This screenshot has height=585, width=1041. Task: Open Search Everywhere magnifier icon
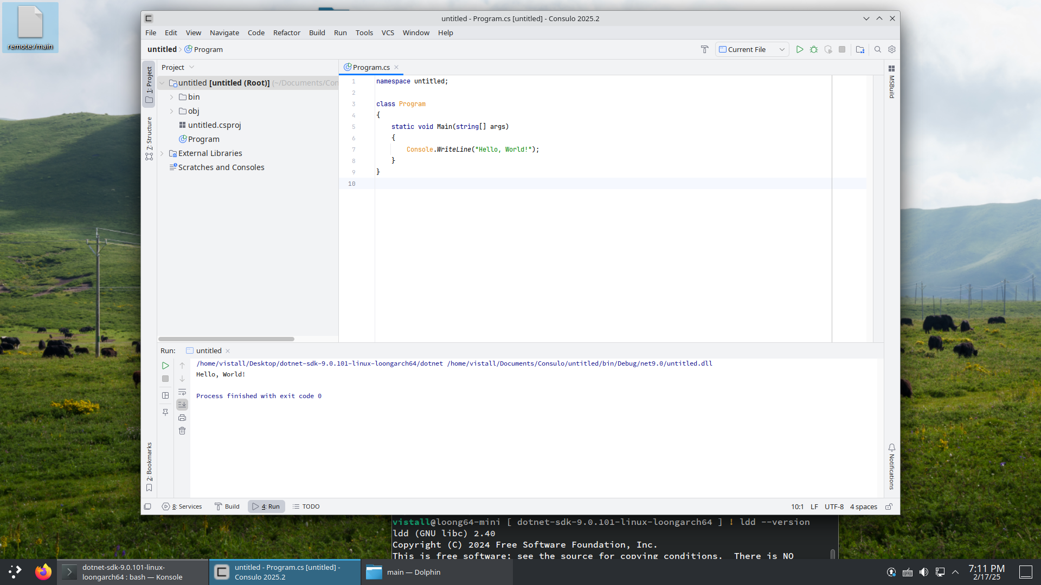click(878, 49)
